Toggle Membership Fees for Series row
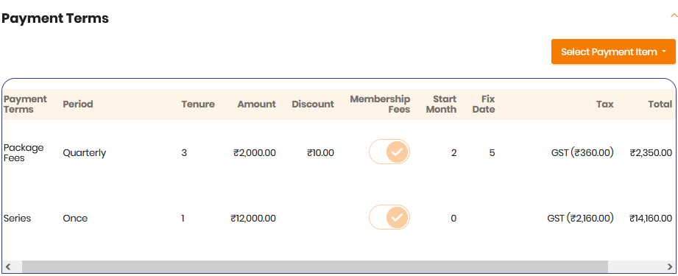The image size is (678, 276). click(389, 217)
